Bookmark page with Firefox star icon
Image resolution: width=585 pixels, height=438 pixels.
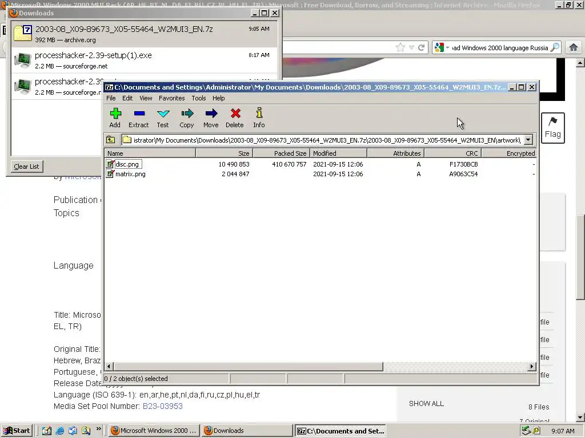click(x=400, y=47)
